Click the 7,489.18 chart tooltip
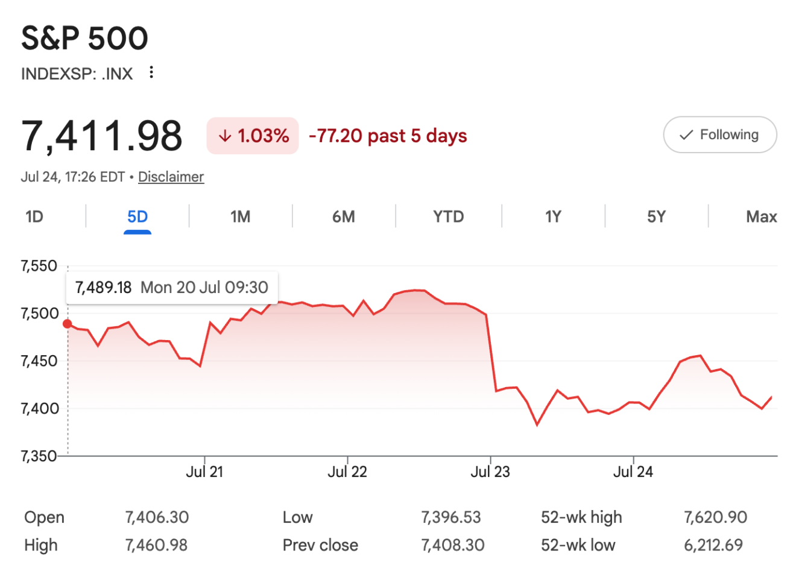796x571 pixels. [x=172, y=288]
